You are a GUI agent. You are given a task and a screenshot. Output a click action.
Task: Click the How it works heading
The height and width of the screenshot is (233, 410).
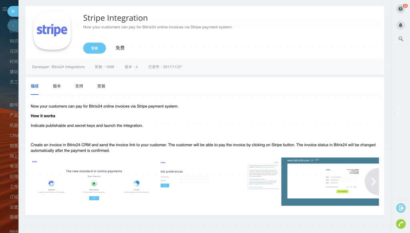point(43,116)
